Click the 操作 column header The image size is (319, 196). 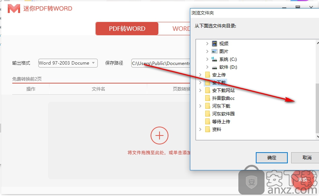coord(31,89)
